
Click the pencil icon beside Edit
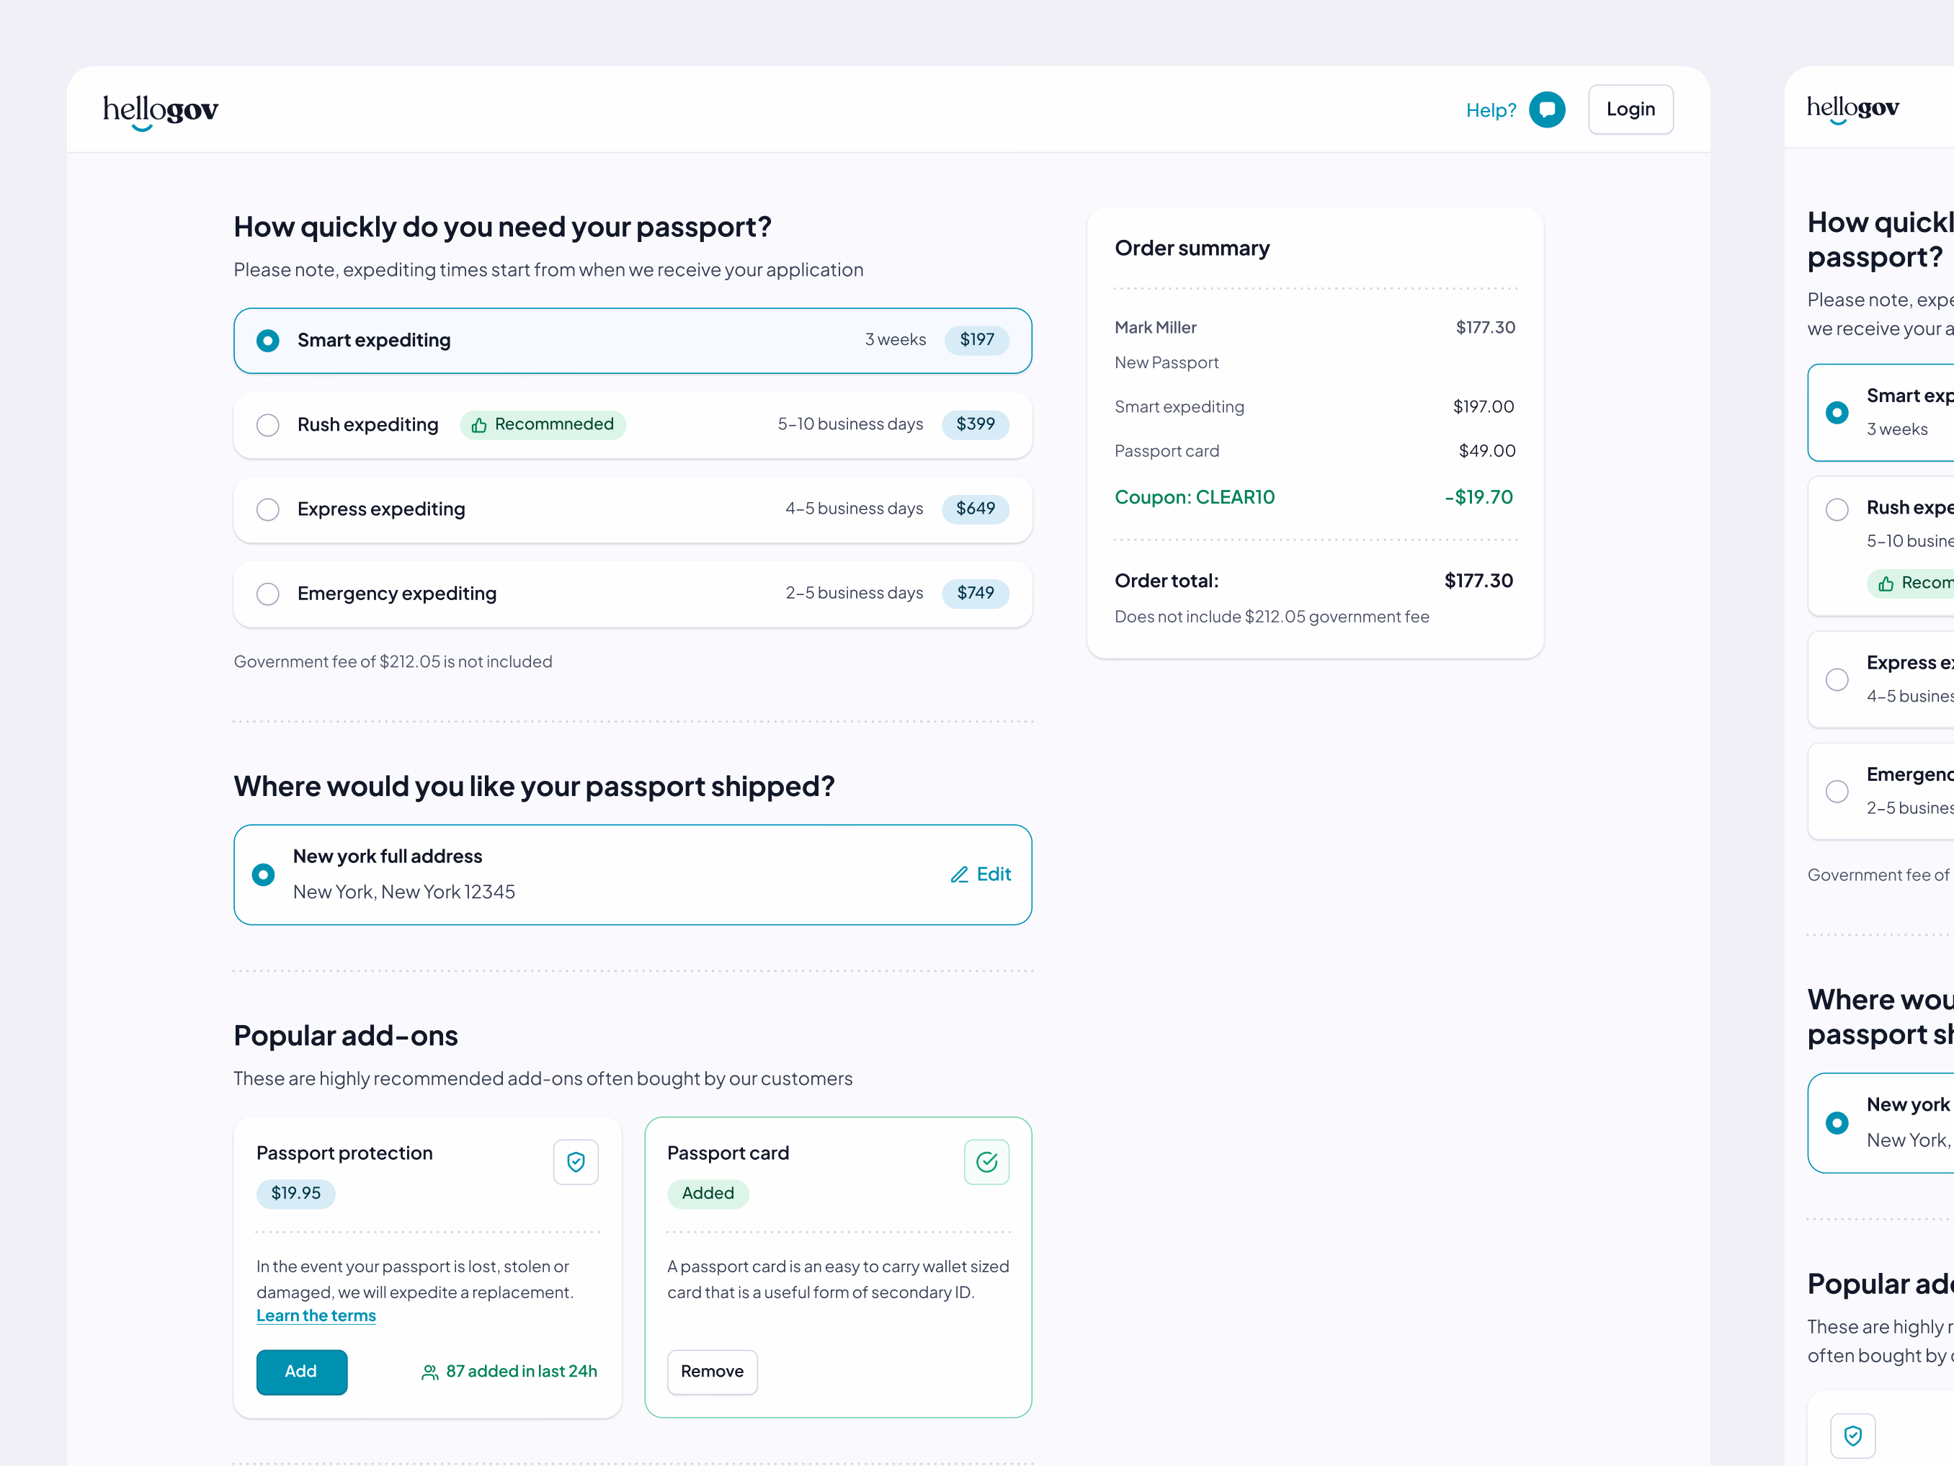click(x=959, y=875)
